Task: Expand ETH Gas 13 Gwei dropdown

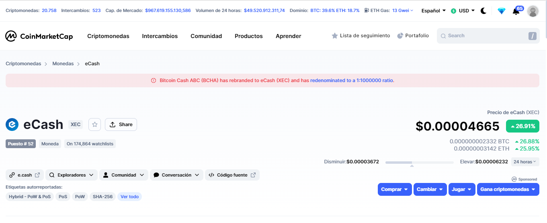Action: click(403, 10)
